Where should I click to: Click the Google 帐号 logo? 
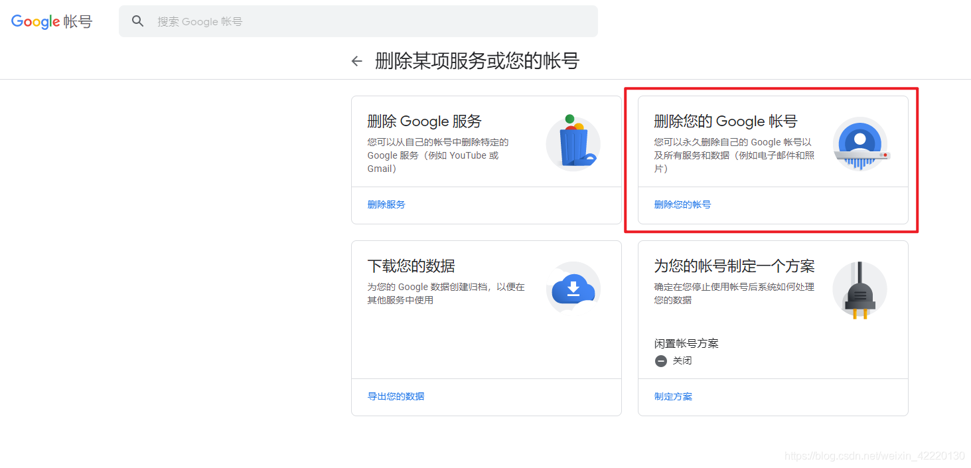(52, 21)
